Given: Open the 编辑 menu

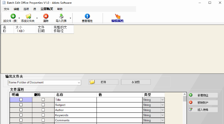Looking at the screenshot, I should [x=16, y=9].
